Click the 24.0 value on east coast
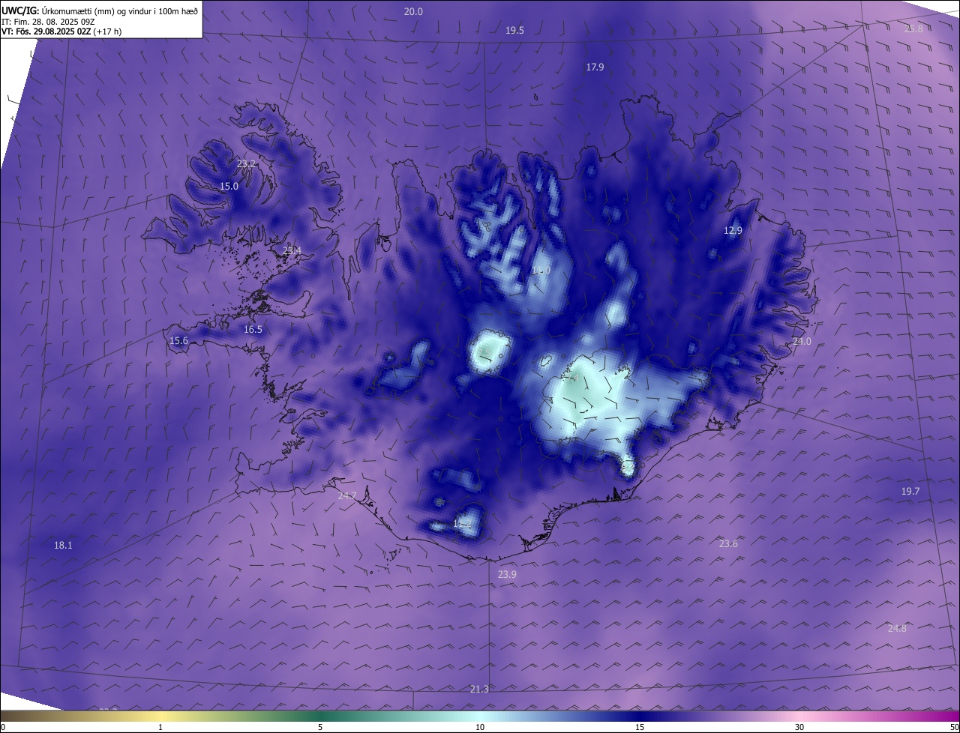960x733 pixels. pyautogui.click(x=802, y=341)
